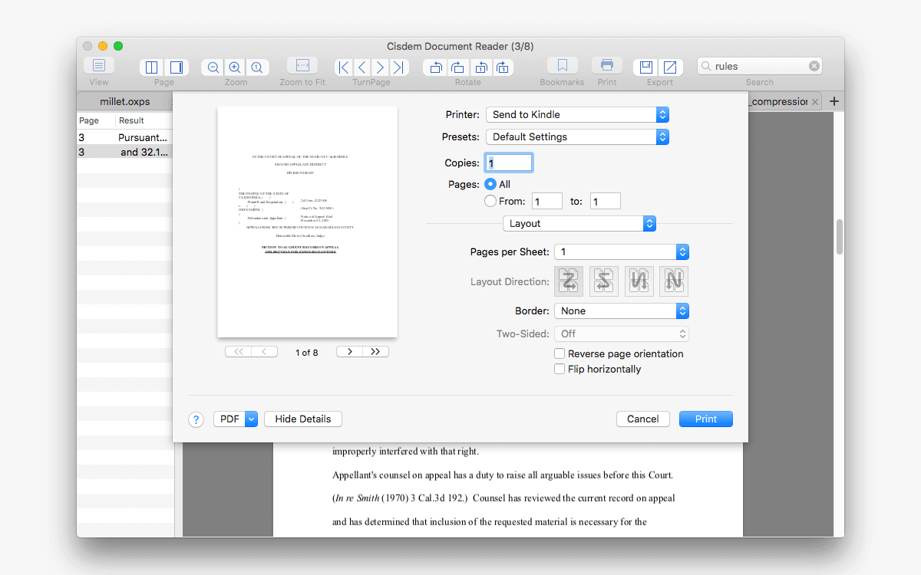Click the actual size zoom icon
Image resolution: width=921 pixels, height=575 pixels.
pos(257,67)
